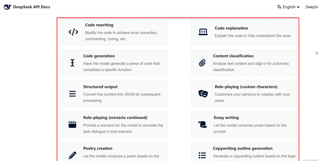Image resolution: width=318 pixels, height=161 pixels.
Task: Click the Poetry creation pencil icon
Action: pos(72,155)
